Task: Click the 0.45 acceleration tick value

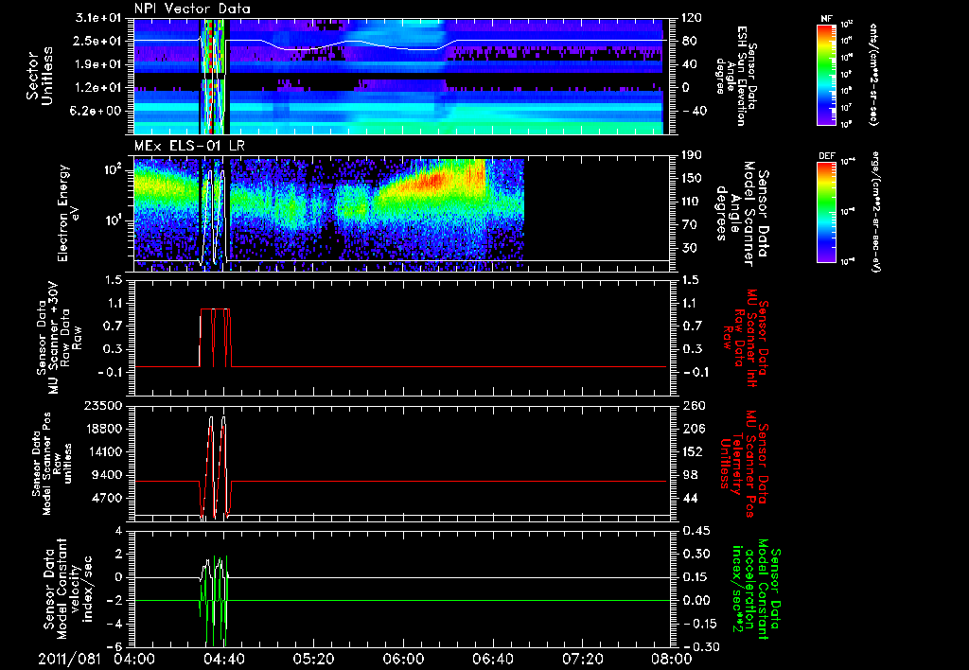Action: pyautogui.click(x=696, y=531)
